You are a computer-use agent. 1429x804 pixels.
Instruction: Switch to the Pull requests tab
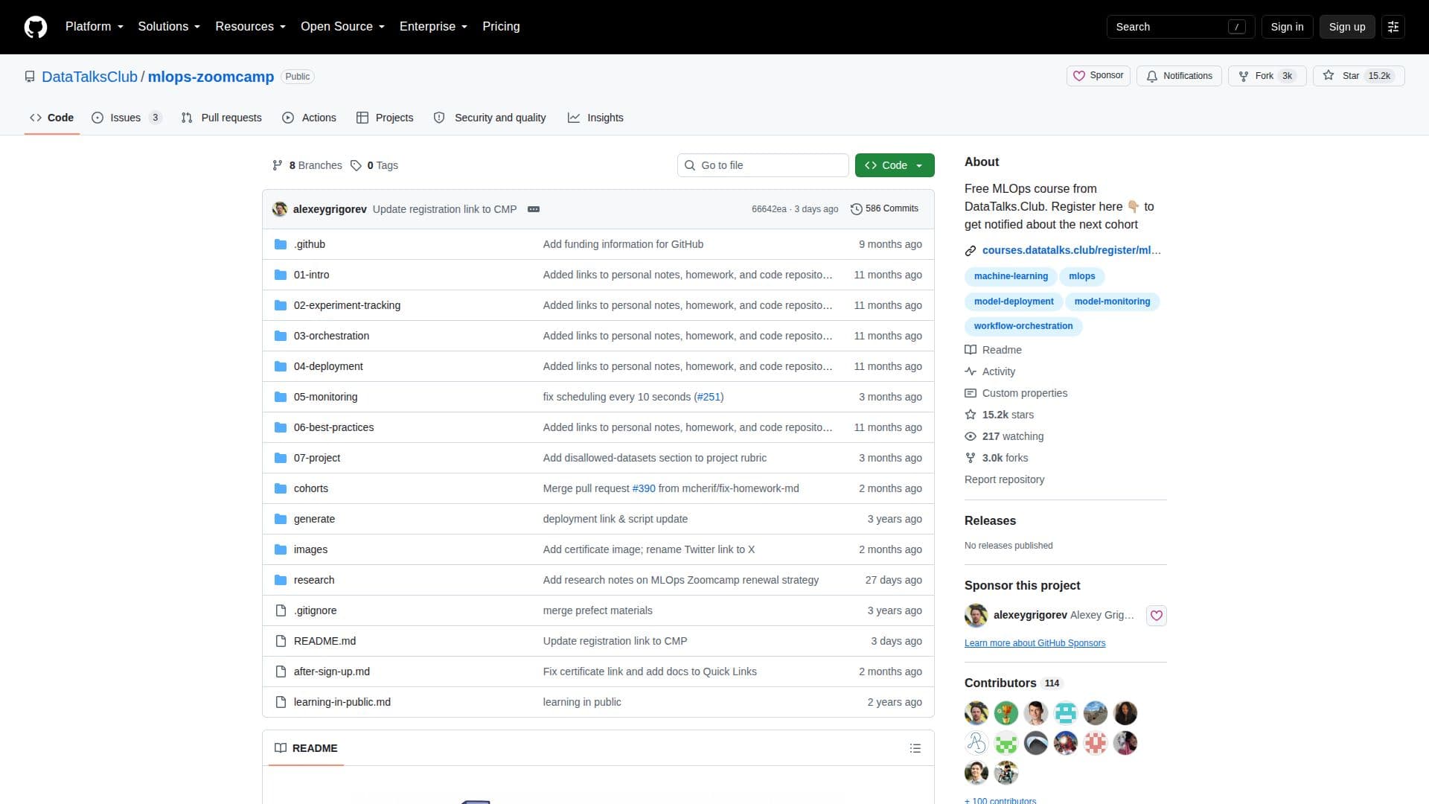[222, 118]
